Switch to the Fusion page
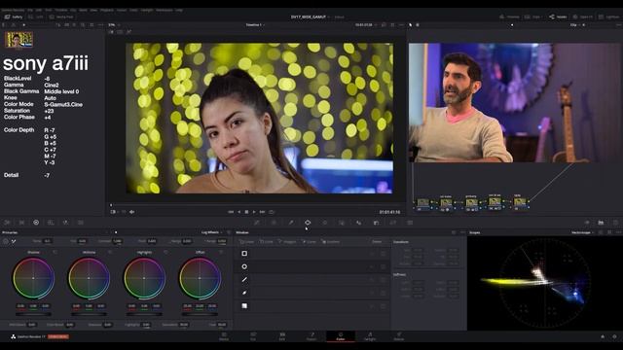 (x=311, y=336)
